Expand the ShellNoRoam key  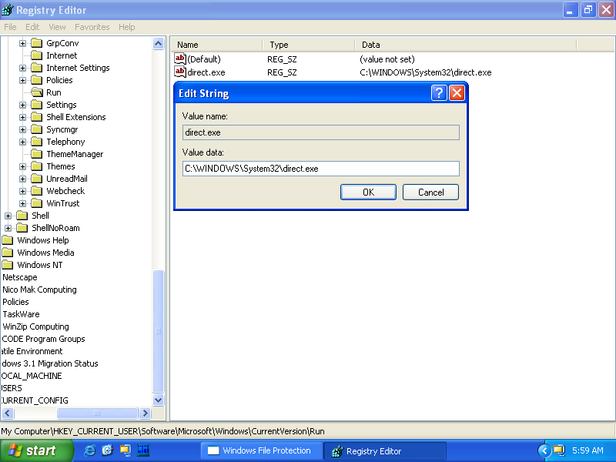pos(8,228)
